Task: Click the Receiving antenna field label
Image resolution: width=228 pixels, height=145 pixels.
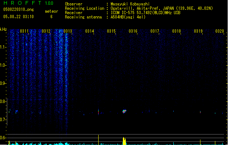Action: tap(83, 17)
